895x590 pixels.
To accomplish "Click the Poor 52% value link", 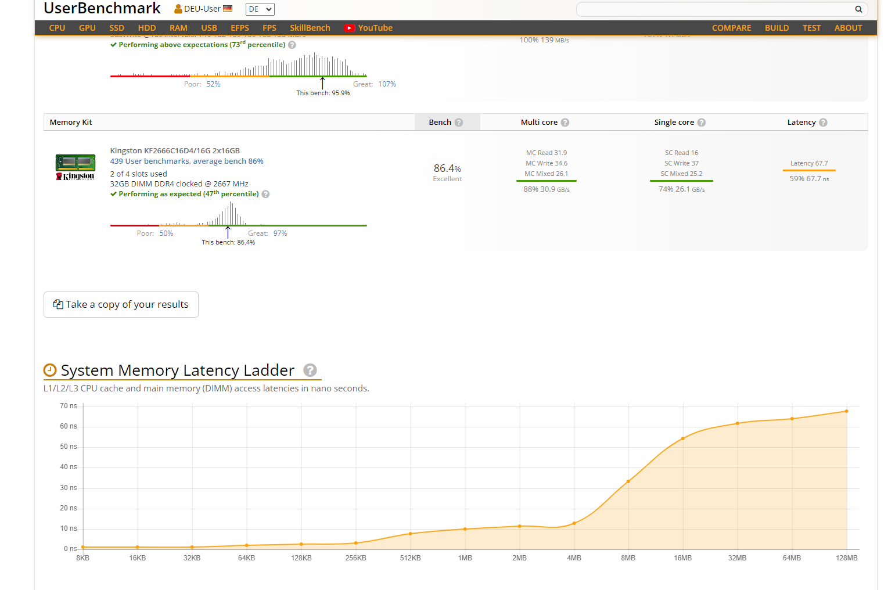I will [213, 84].
